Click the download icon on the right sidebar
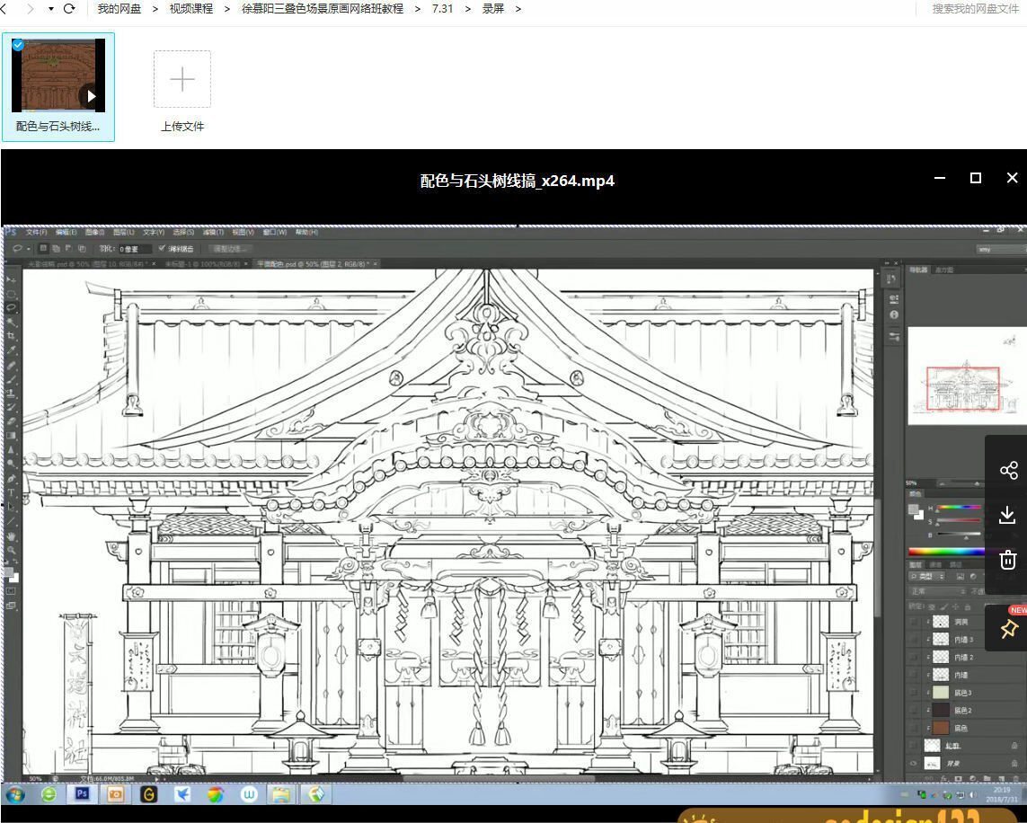Screen dimensions: 1027x823 point(1006,514)
